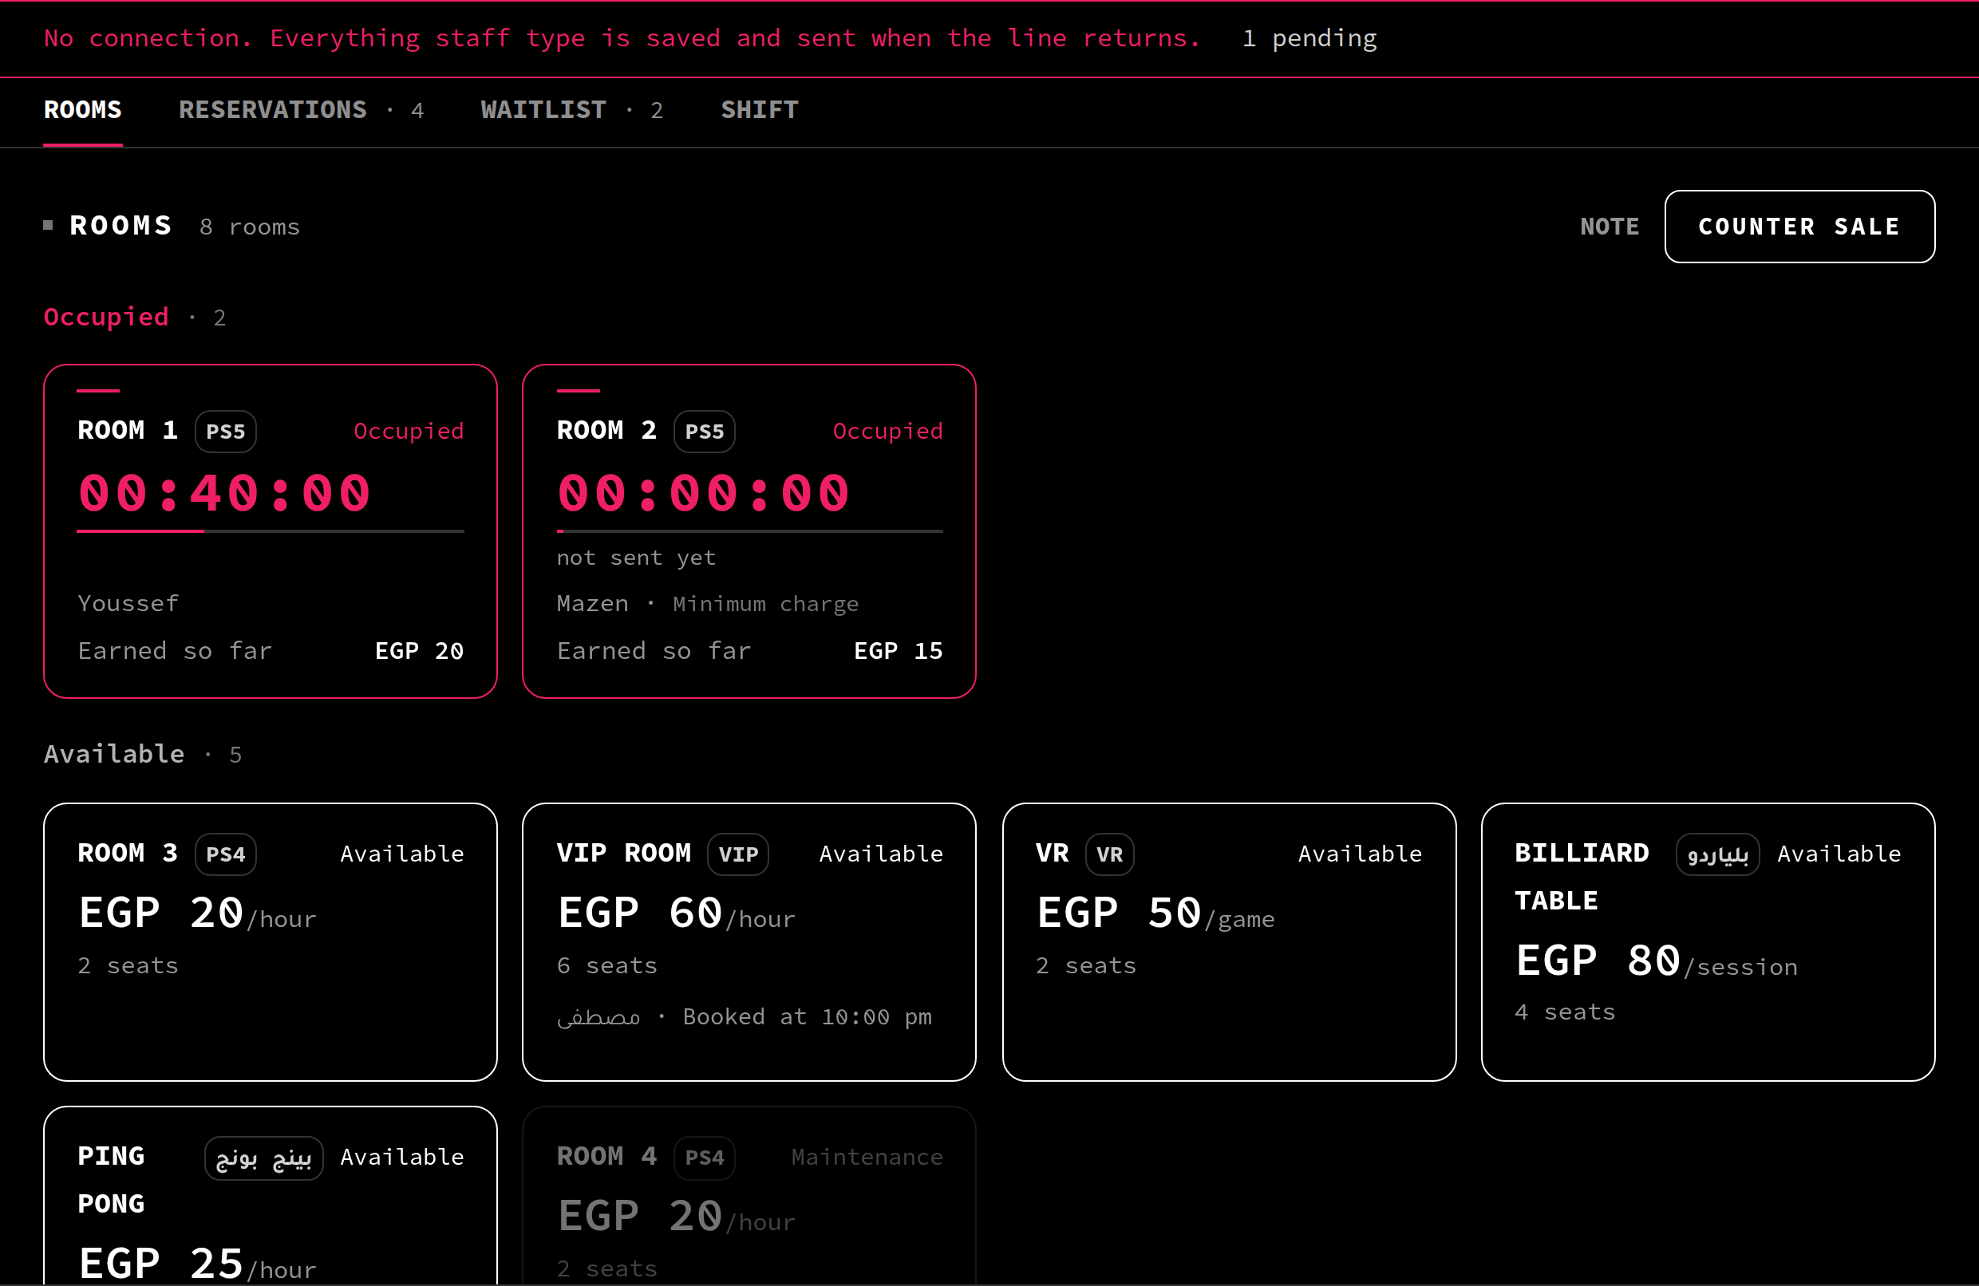Screen dimensions: 1979x1286
Task: Select the VIP Room card
Action: tap(749, 941)
